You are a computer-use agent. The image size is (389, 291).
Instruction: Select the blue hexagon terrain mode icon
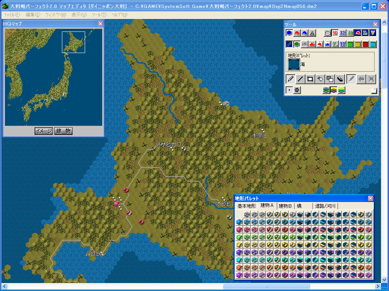coord(289,33)
